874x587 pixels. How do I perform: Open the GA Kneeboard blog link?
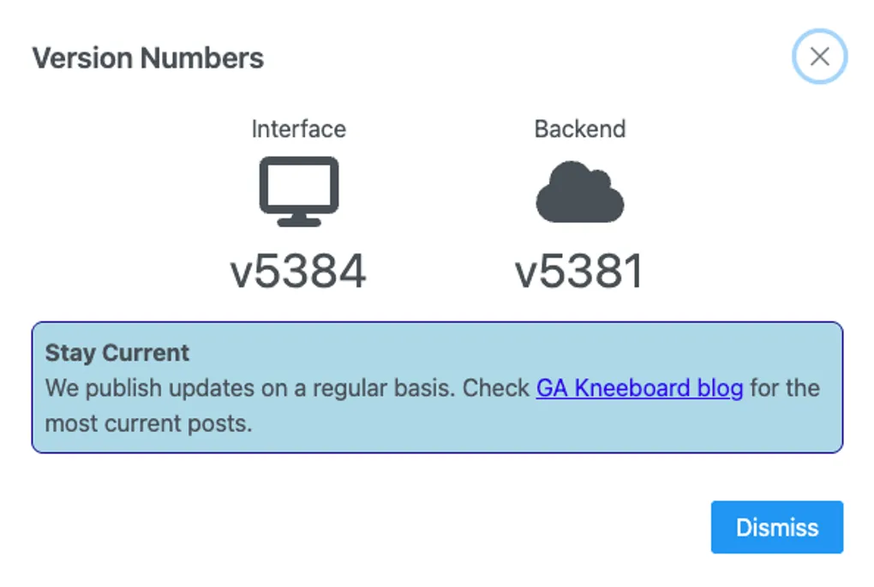[639, 388]
